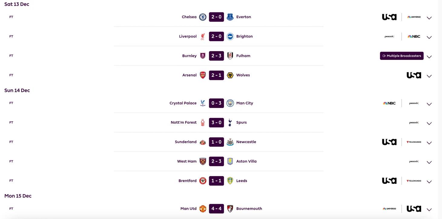
Task: Click the Aston Villa team name
Action: coord(246,162)
